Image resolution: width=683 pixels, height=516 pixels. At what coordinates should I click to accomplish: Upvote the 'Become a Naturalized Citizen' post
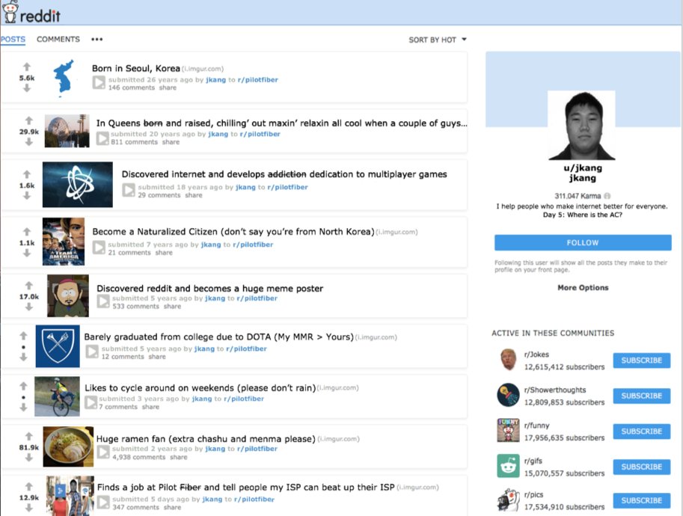pos(27,232)
